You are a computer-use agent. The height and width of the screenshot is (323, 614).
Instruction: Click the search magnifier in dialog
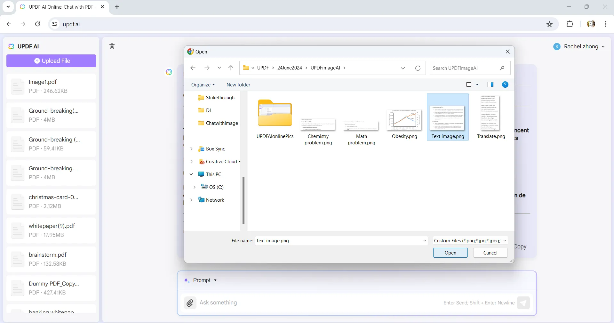coord(502,68)
